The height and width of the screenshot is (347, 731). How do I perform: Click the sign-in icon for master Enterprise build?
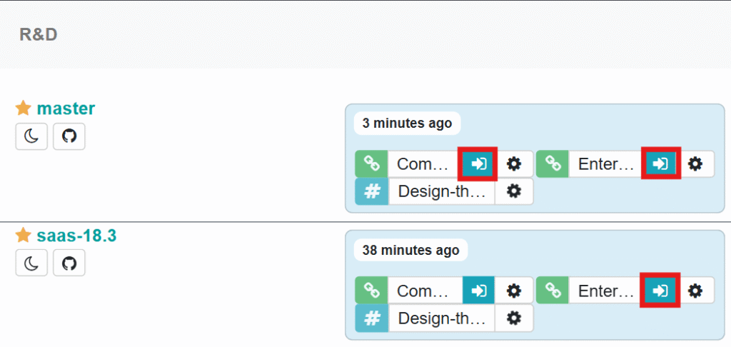coord(660,164)
